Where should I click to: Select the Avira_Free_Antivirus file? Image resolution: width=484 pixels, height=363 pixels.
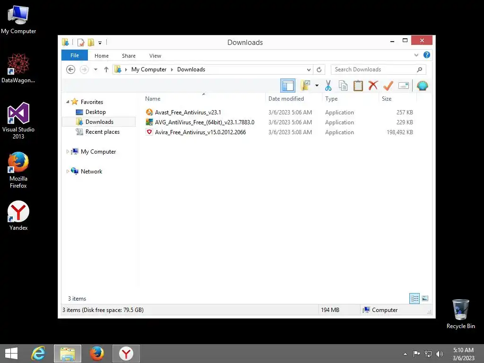pyautogui.click(x=200, y=132)
